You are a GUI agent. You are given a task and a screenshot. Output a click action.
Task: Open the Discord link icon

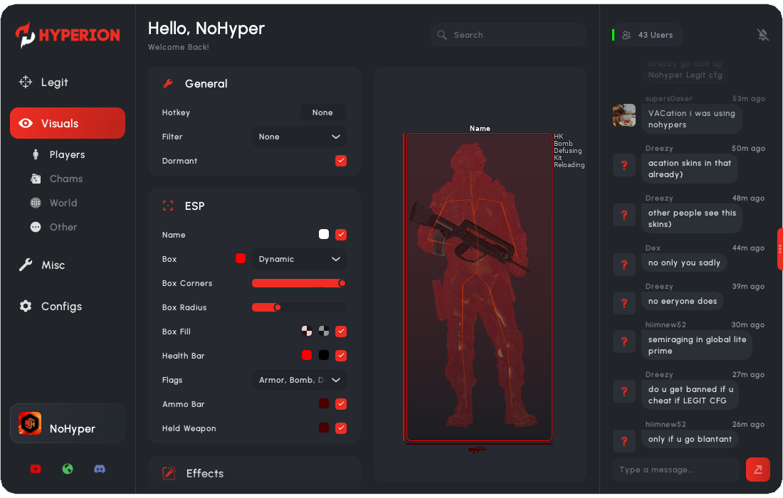tap(100, 469)
